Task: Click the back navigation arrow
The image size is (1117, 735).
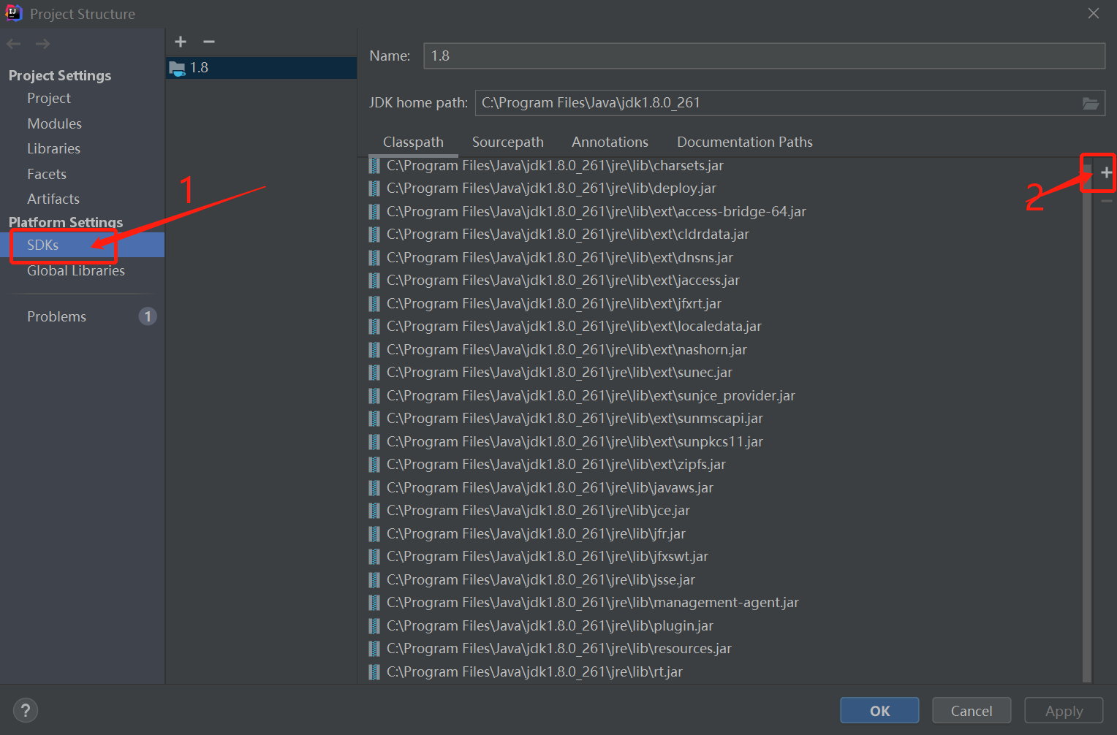Action: (13, 43)
